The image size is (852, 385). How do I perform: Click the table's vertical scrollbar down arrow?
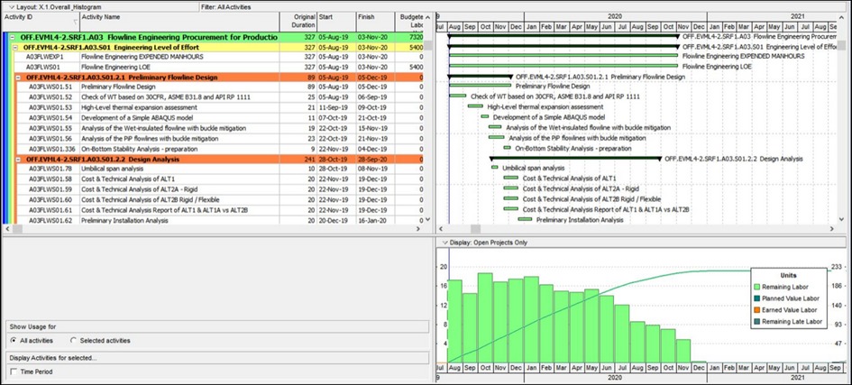click(x=428, y=219)
